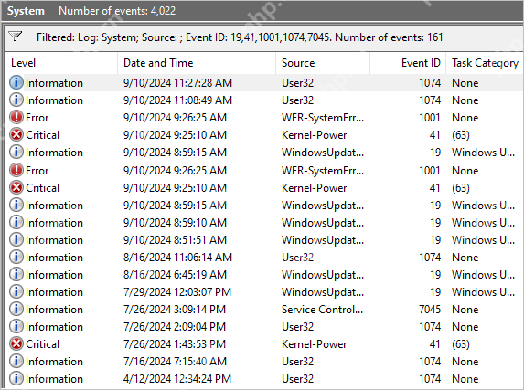Click 'Information' level text in 7/26/2024 3:09:14 PM row
Image resolution: width=524 pixels, height=390 pixels.
pyautogui.click(x=54, y=310)
